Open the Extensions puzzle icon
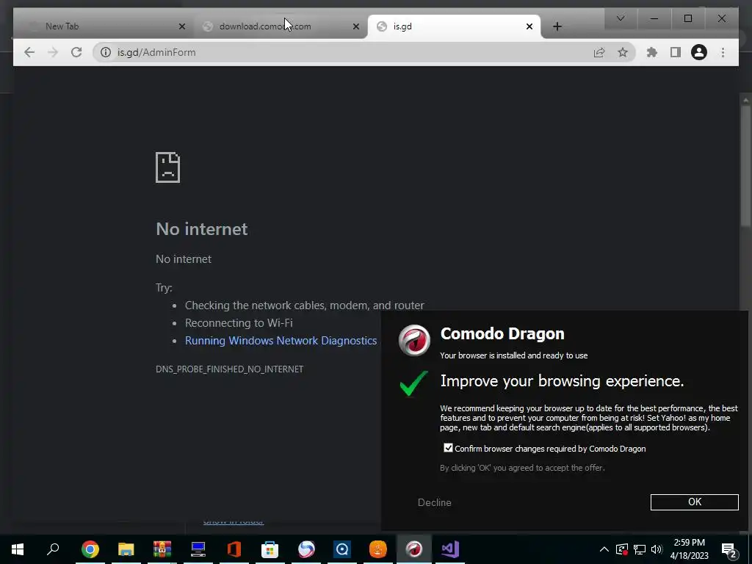The width and height of the screenshot is (752, 564). [x=652, y=52]
